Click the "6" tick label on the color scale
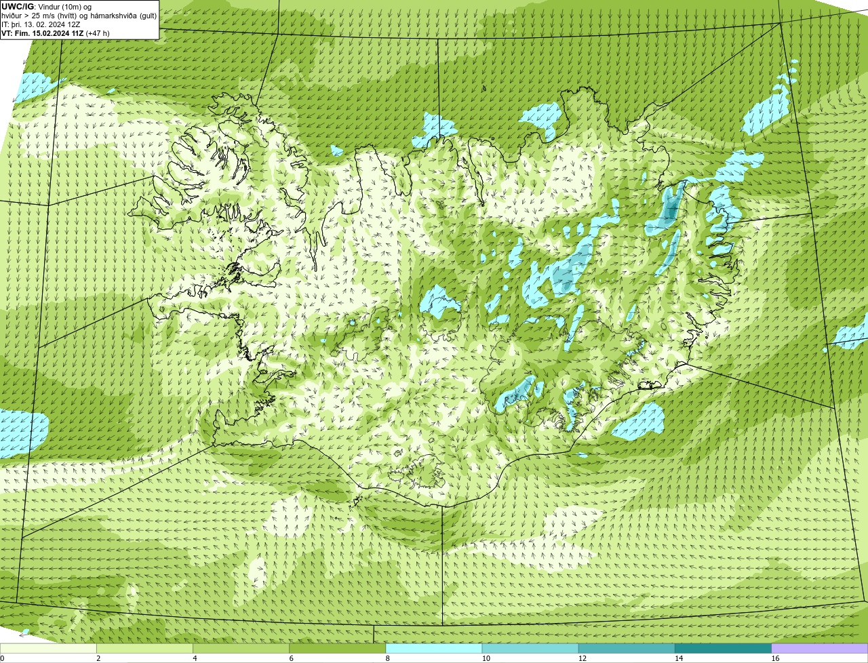 click(x=291, y=658)
